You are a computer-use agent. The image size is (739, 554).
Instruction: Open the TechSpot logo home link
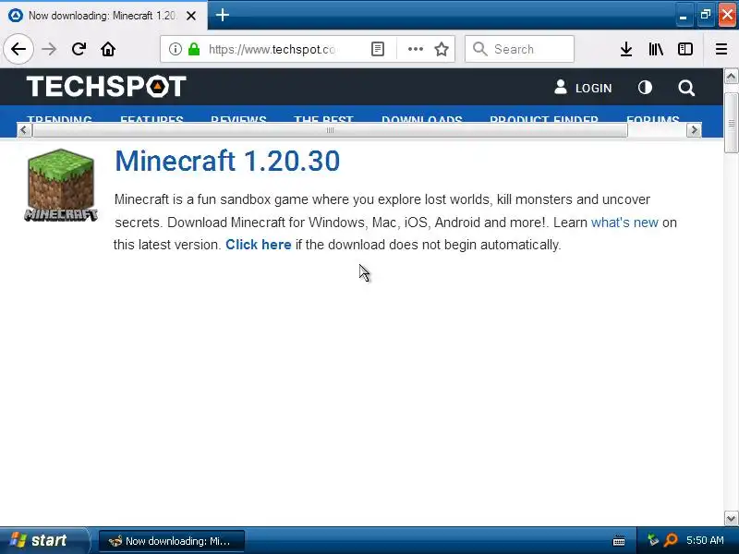click(106, 86)
